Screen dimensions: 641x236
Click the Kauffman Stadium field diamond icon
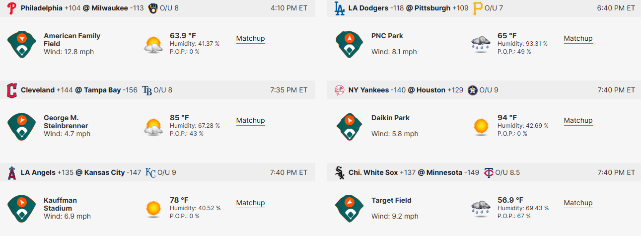pos(22,209)
